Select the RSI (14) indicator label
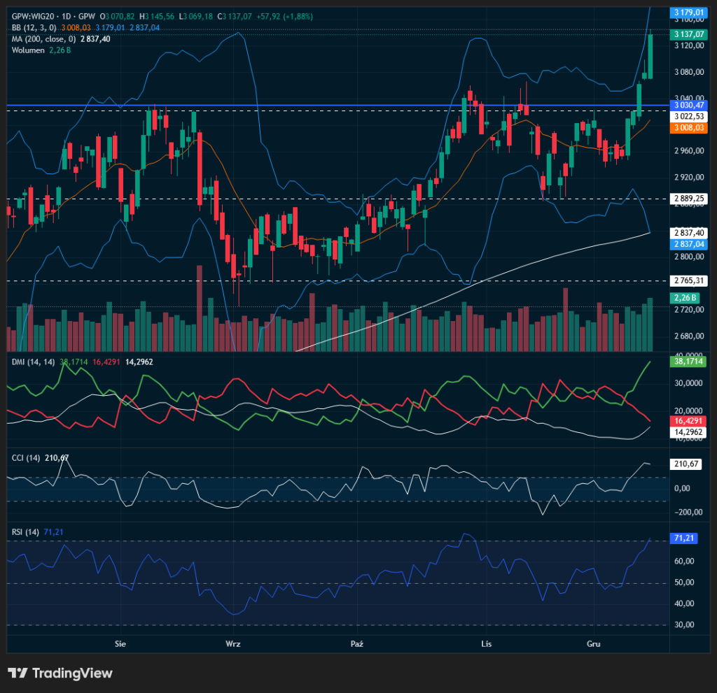 pyautogui.click(x=25, y=532)
